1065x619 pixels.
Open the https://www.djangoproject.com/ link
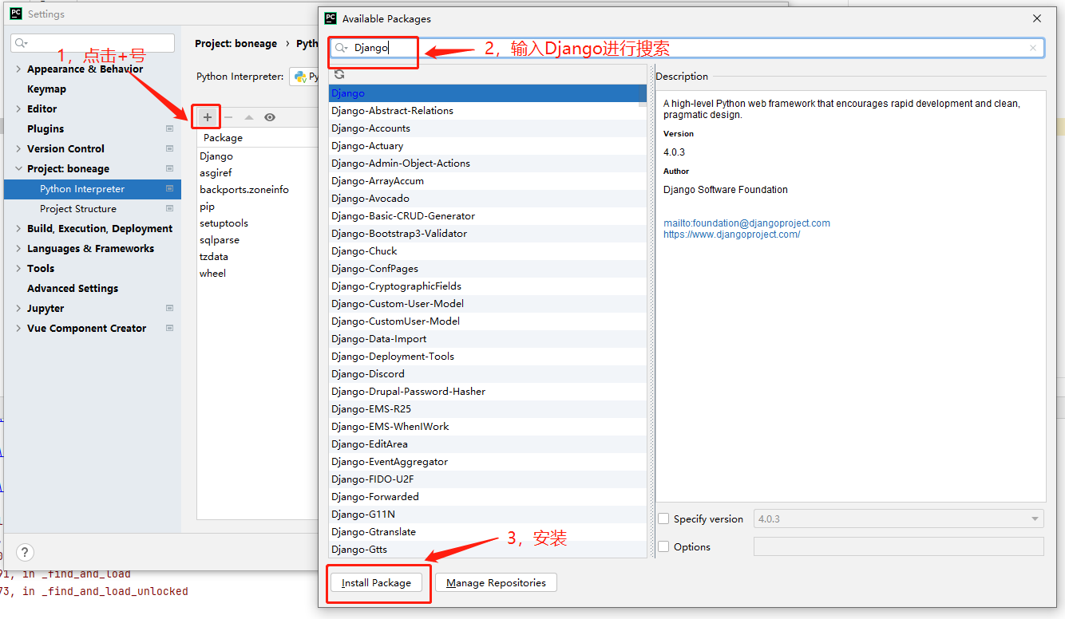(731, 235)
